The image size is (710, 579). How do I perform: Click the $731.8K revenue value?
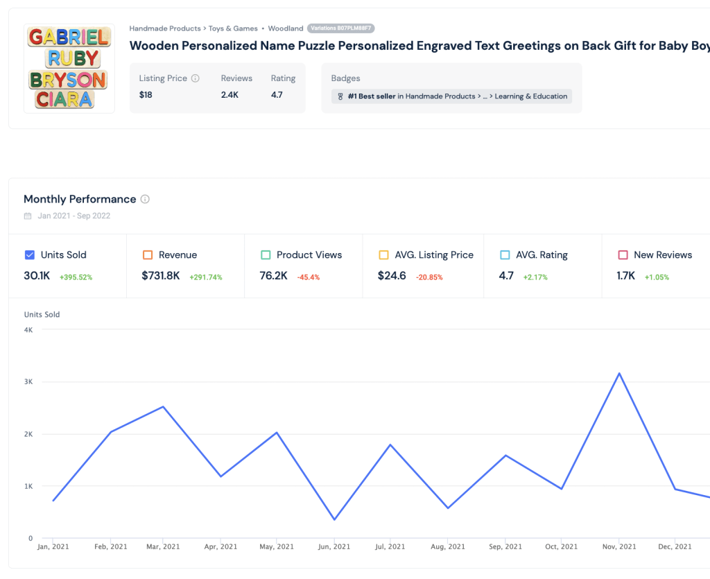click(161, 276)
